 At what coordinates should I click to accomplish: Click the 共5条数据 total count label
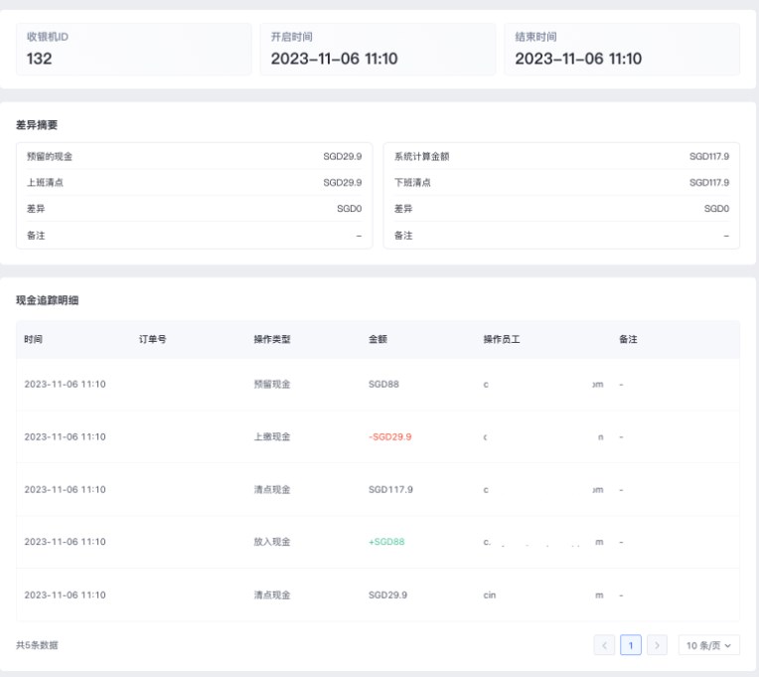click(37, 645)
